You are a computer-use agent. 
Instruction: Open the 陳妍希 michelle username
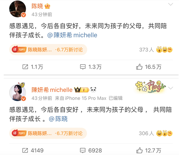pos(52,90)
